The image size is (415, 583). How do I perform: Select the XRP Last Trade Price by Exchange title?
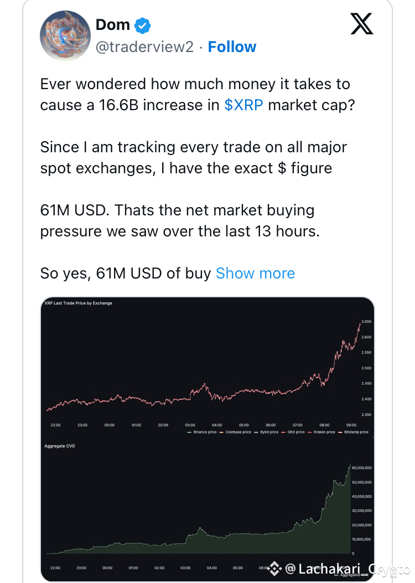click(78, 303)
